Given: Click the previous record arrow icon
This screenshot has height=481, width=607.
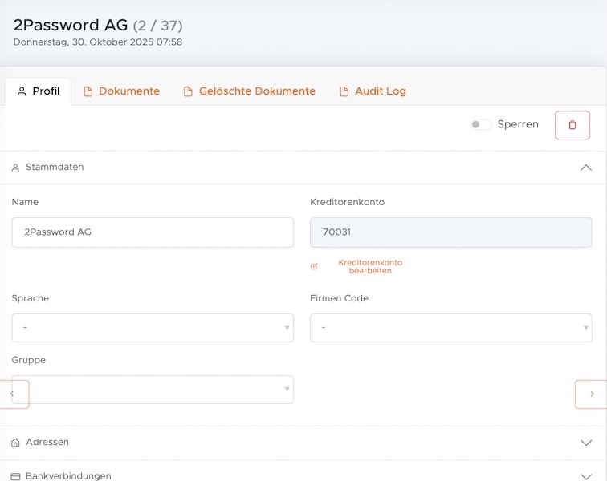Looking at the screenshot, I should point(12,394).
